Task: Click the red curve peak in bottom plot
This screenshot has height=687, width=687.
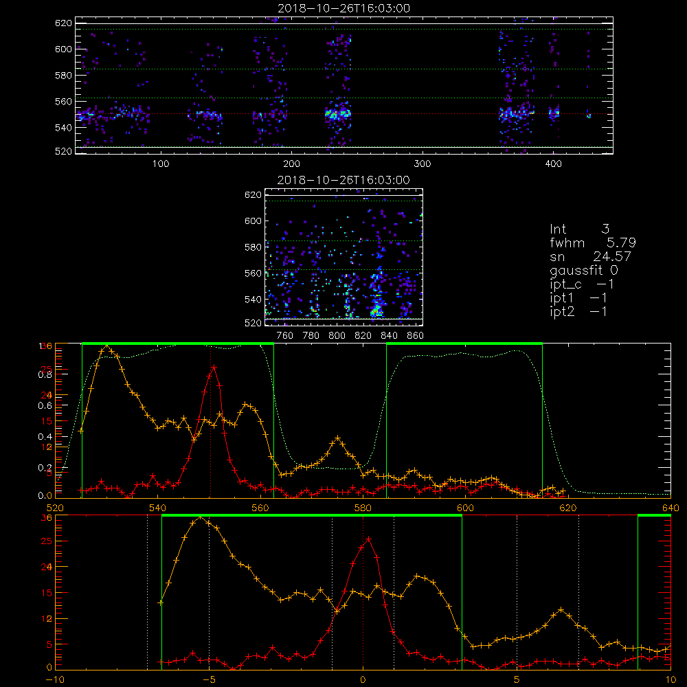Action: tap(368, 539)
